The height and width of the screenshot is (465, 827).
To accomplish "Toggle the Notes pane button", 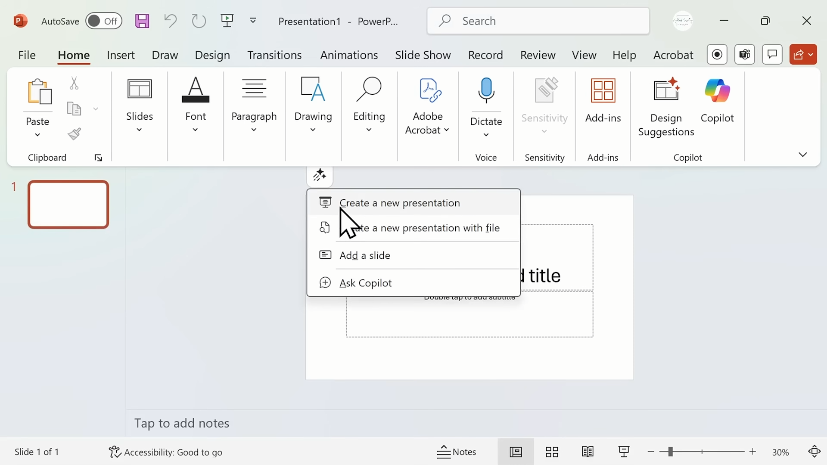I will (457, 452).
